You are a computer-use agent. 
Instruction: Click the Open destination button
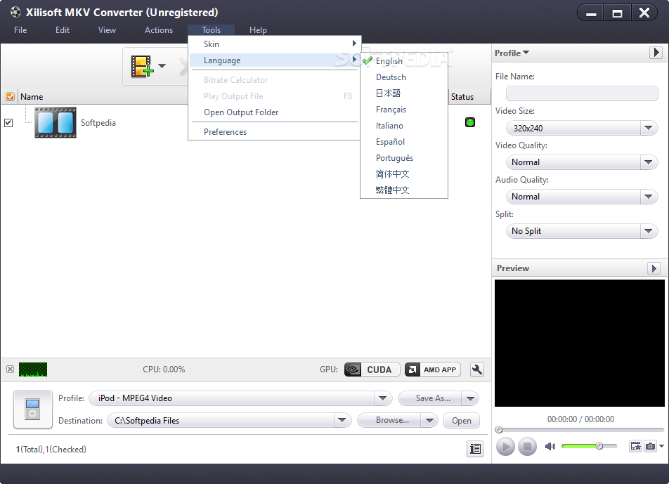(x=462, y=421)
